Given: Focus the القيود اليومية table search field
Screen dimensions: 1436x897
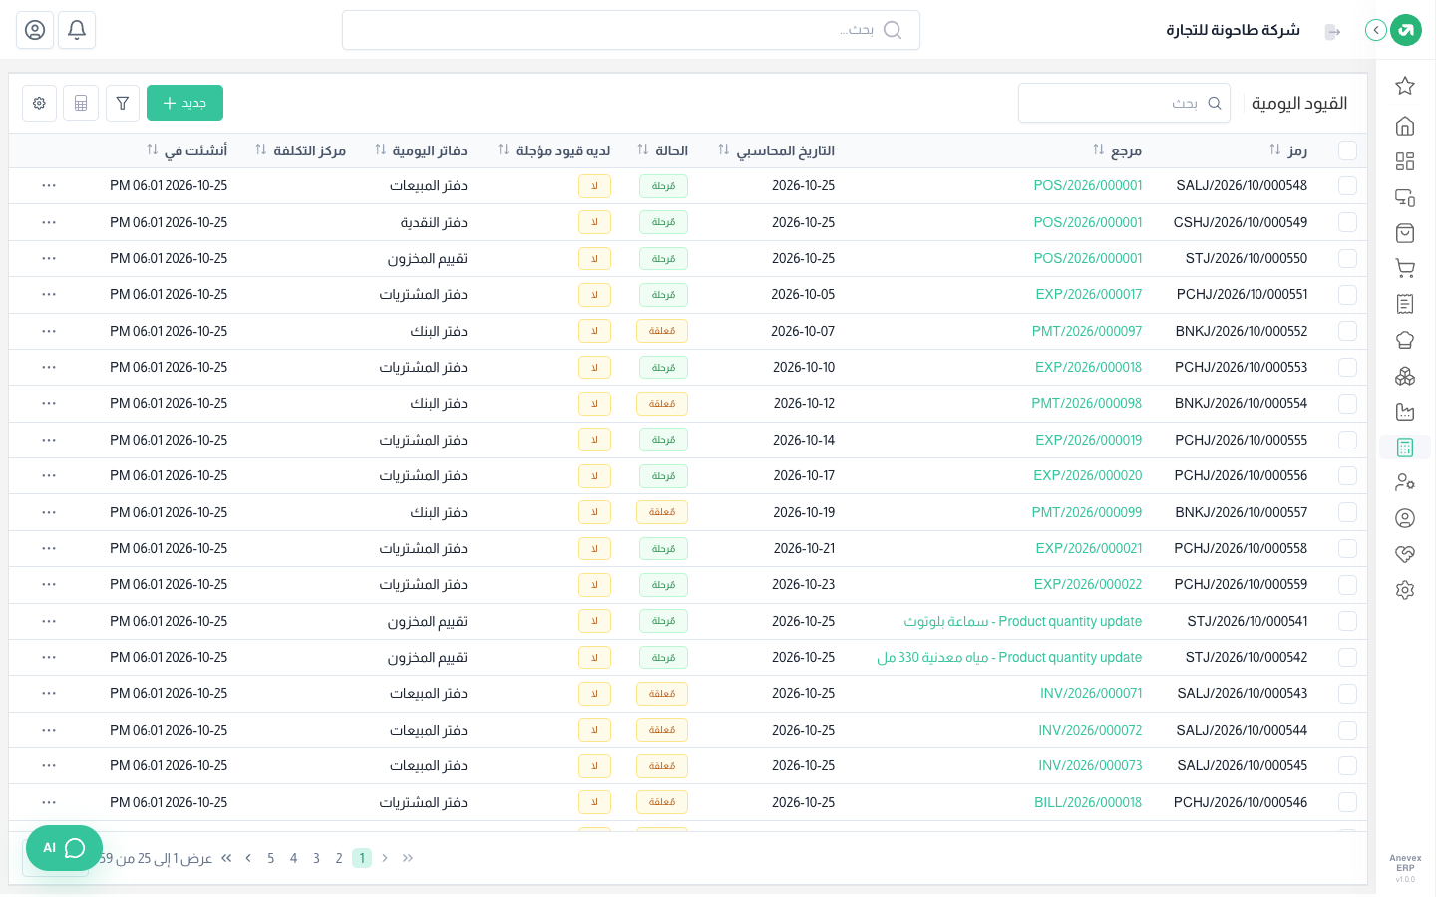Looking at the screenshot, I should (1124, 103).
